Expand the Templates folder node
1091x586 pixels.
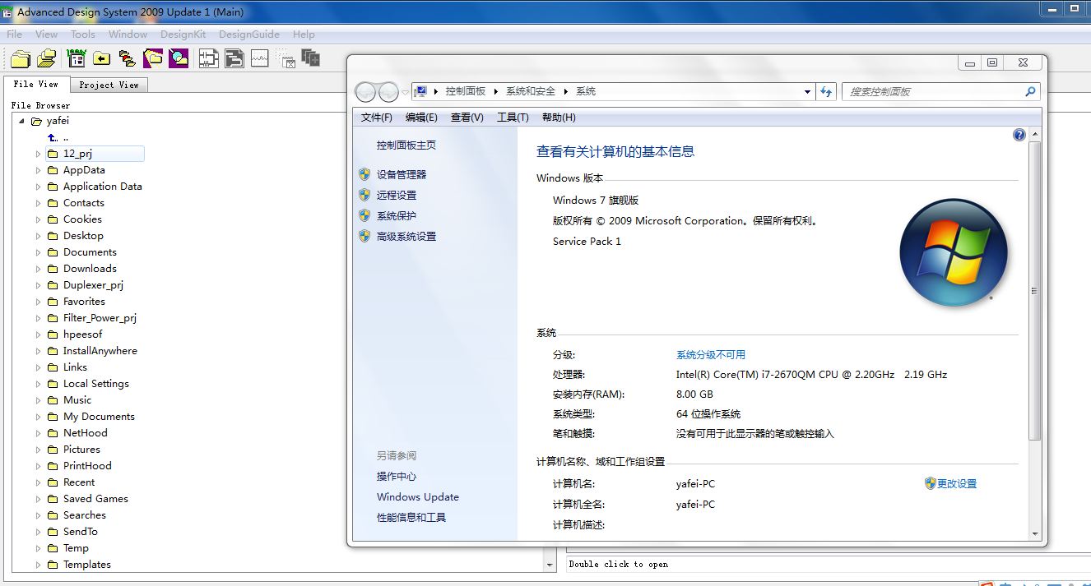(38, 565)
